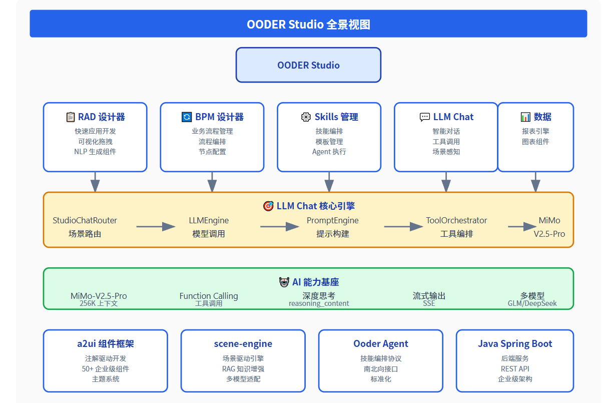Select the 可视化拖拽 line
The image size is (603, 403).
tap(95, 141)
